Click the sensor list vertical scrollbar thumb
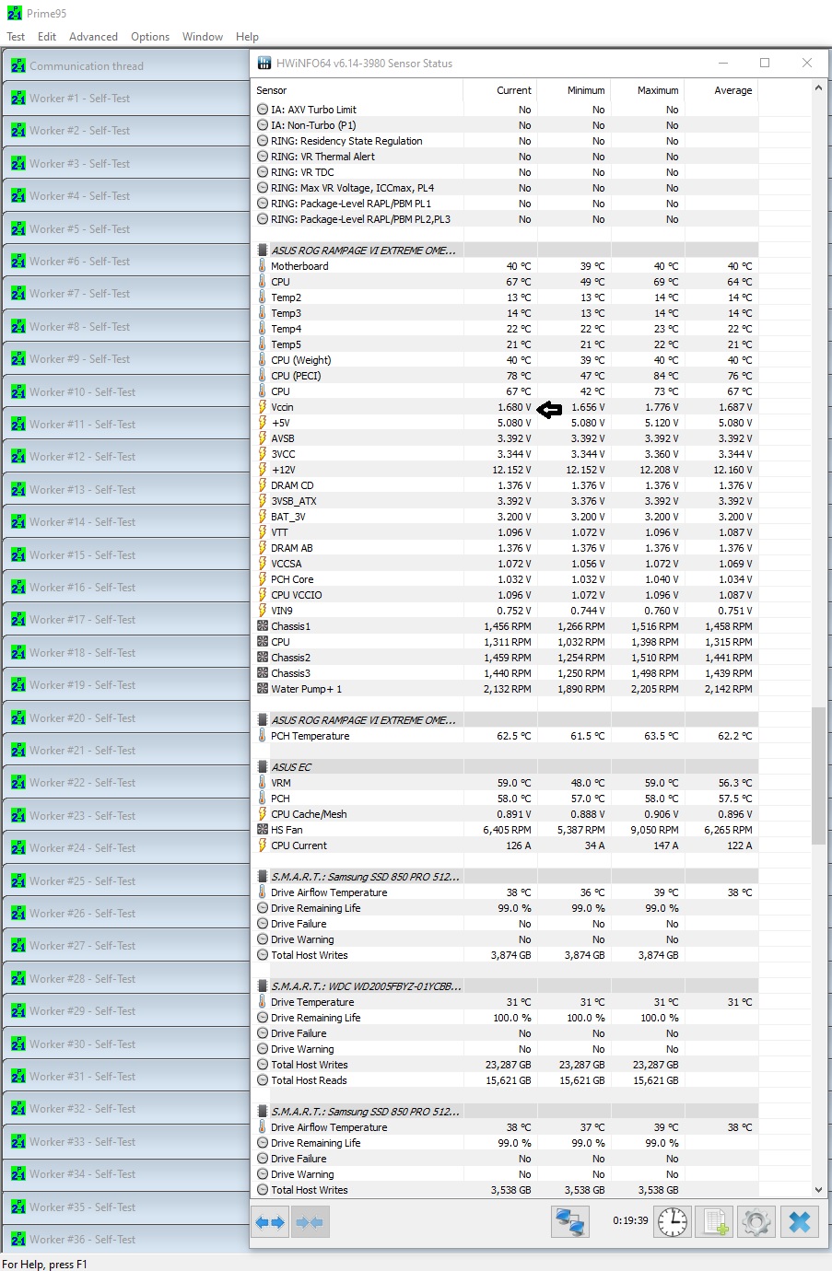Viewport: 832px width, 1271px height. tap(818, 775)
